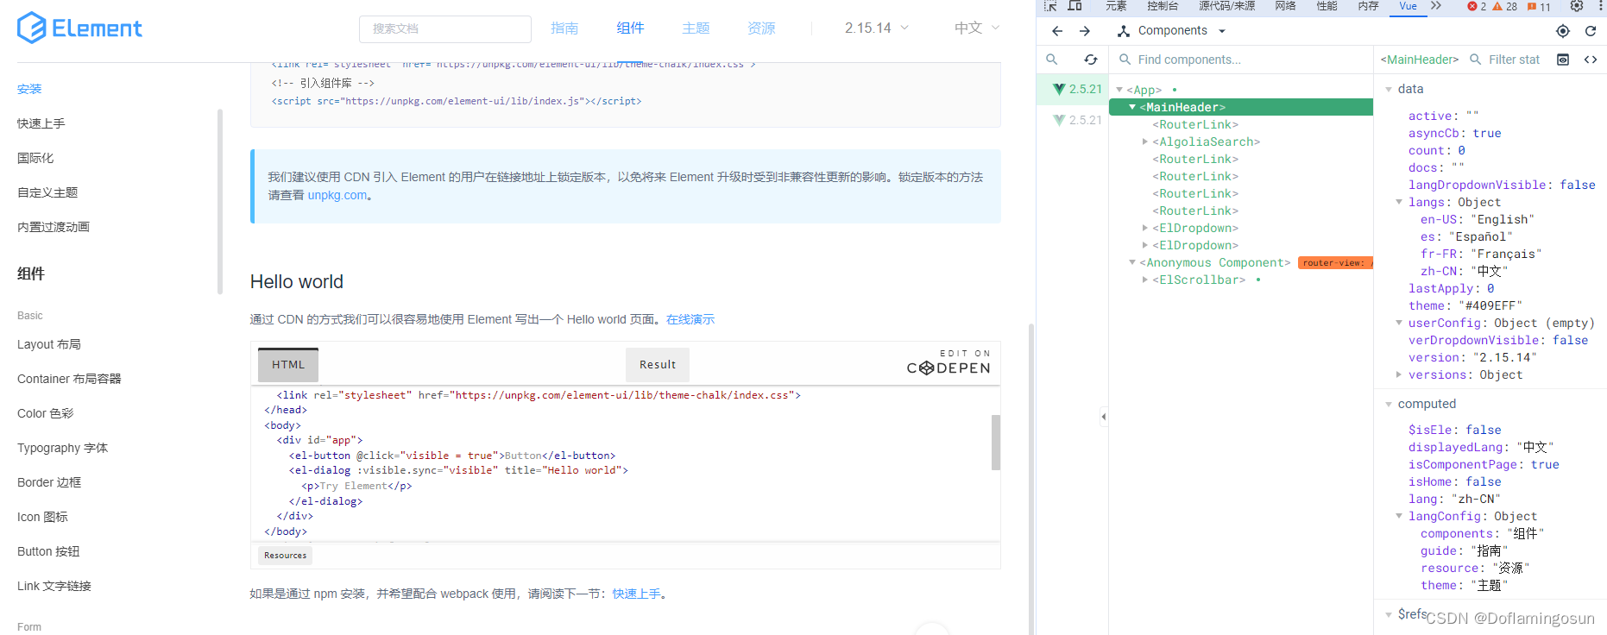Image resolution: width=1607 pixels, height=635 pixels.
Task: Expand the first ElDropdown tree node
Action: (x=1145, y=228)
